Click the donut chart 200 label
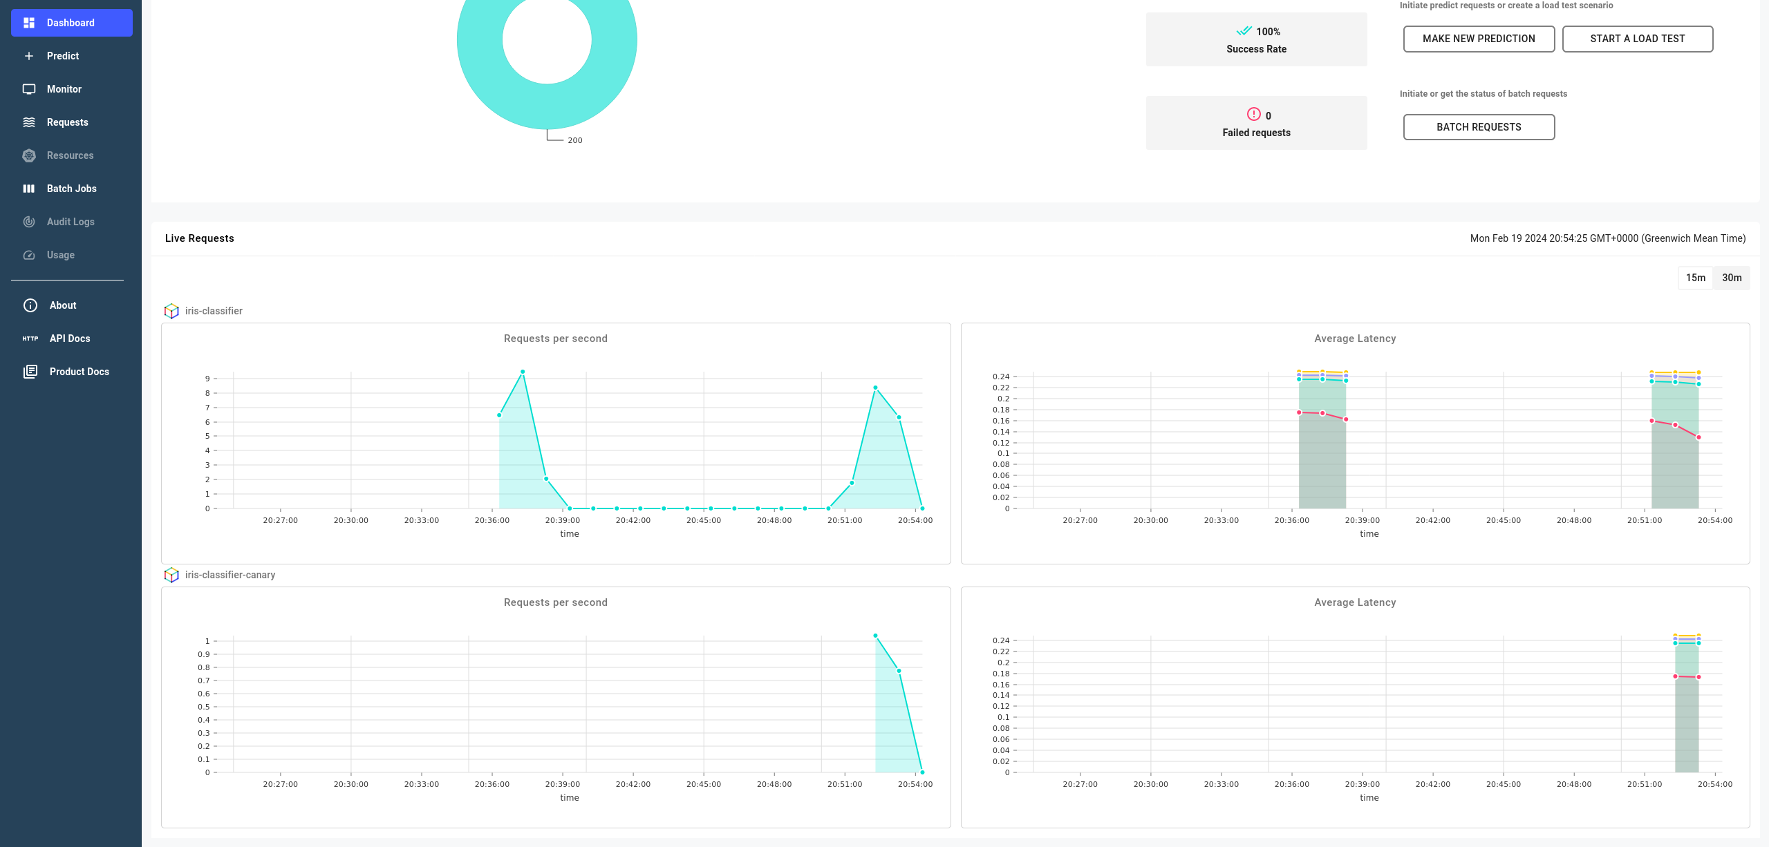Screen dimensions: 1769x847 click(x=575, y=140)
